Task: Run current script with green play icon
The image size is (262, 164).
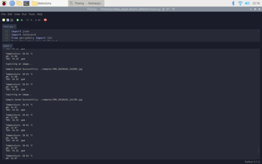Action: pyautogui.click(x=18, y=20)
